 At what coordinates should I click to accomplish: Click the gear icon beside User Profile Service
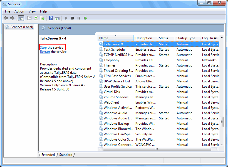(x=101, y=86)
